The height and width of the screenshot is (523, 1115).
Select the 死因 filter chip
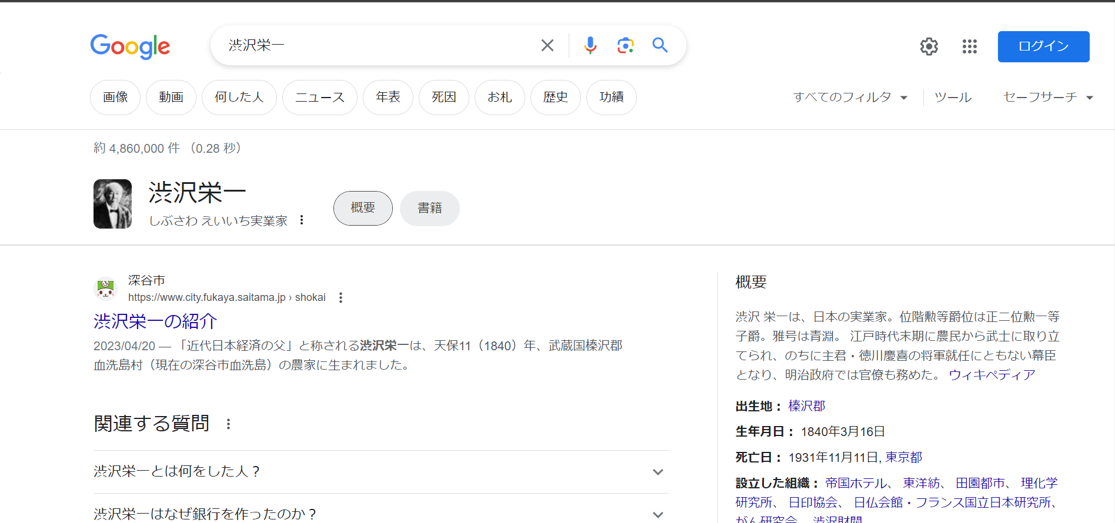[444, 98]
